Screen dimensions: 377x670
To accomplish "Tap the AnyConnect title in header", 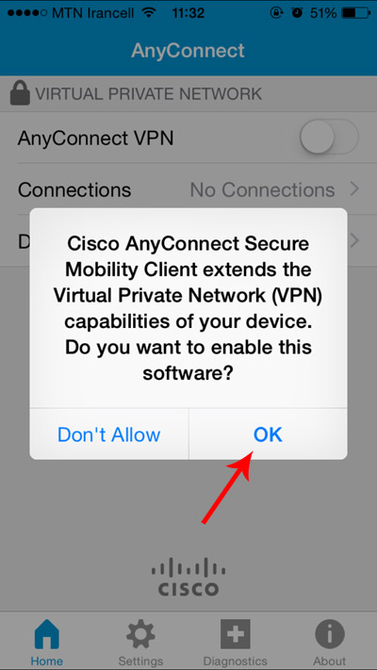I will (x=188, y=51).
